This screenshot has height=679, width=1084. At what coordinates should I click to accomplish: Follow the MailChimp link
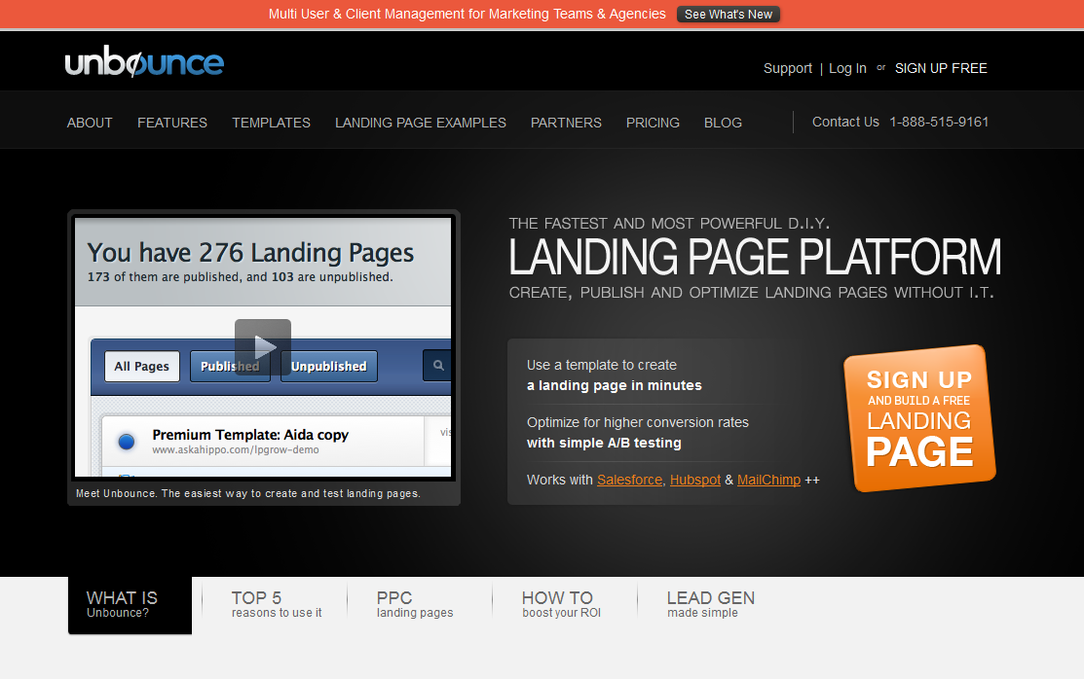[768, 480]
